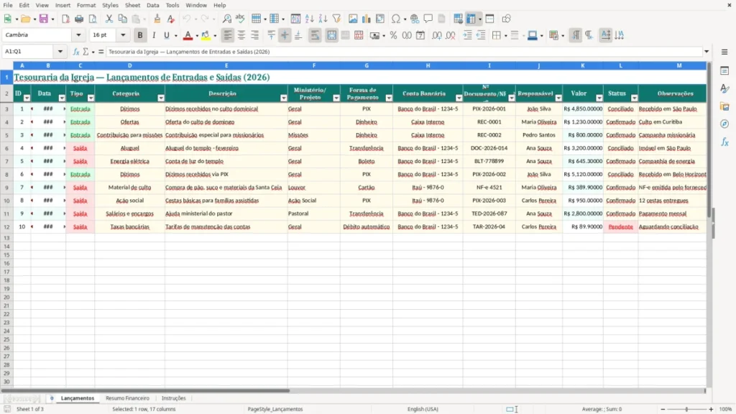This screenshot has width=736, height=414.
Task: Toggle Center Horizontally alignment
Action: click(241, 35)
